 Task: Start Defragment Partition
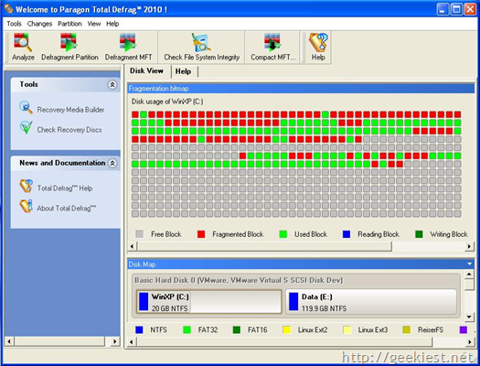point(69,48)
